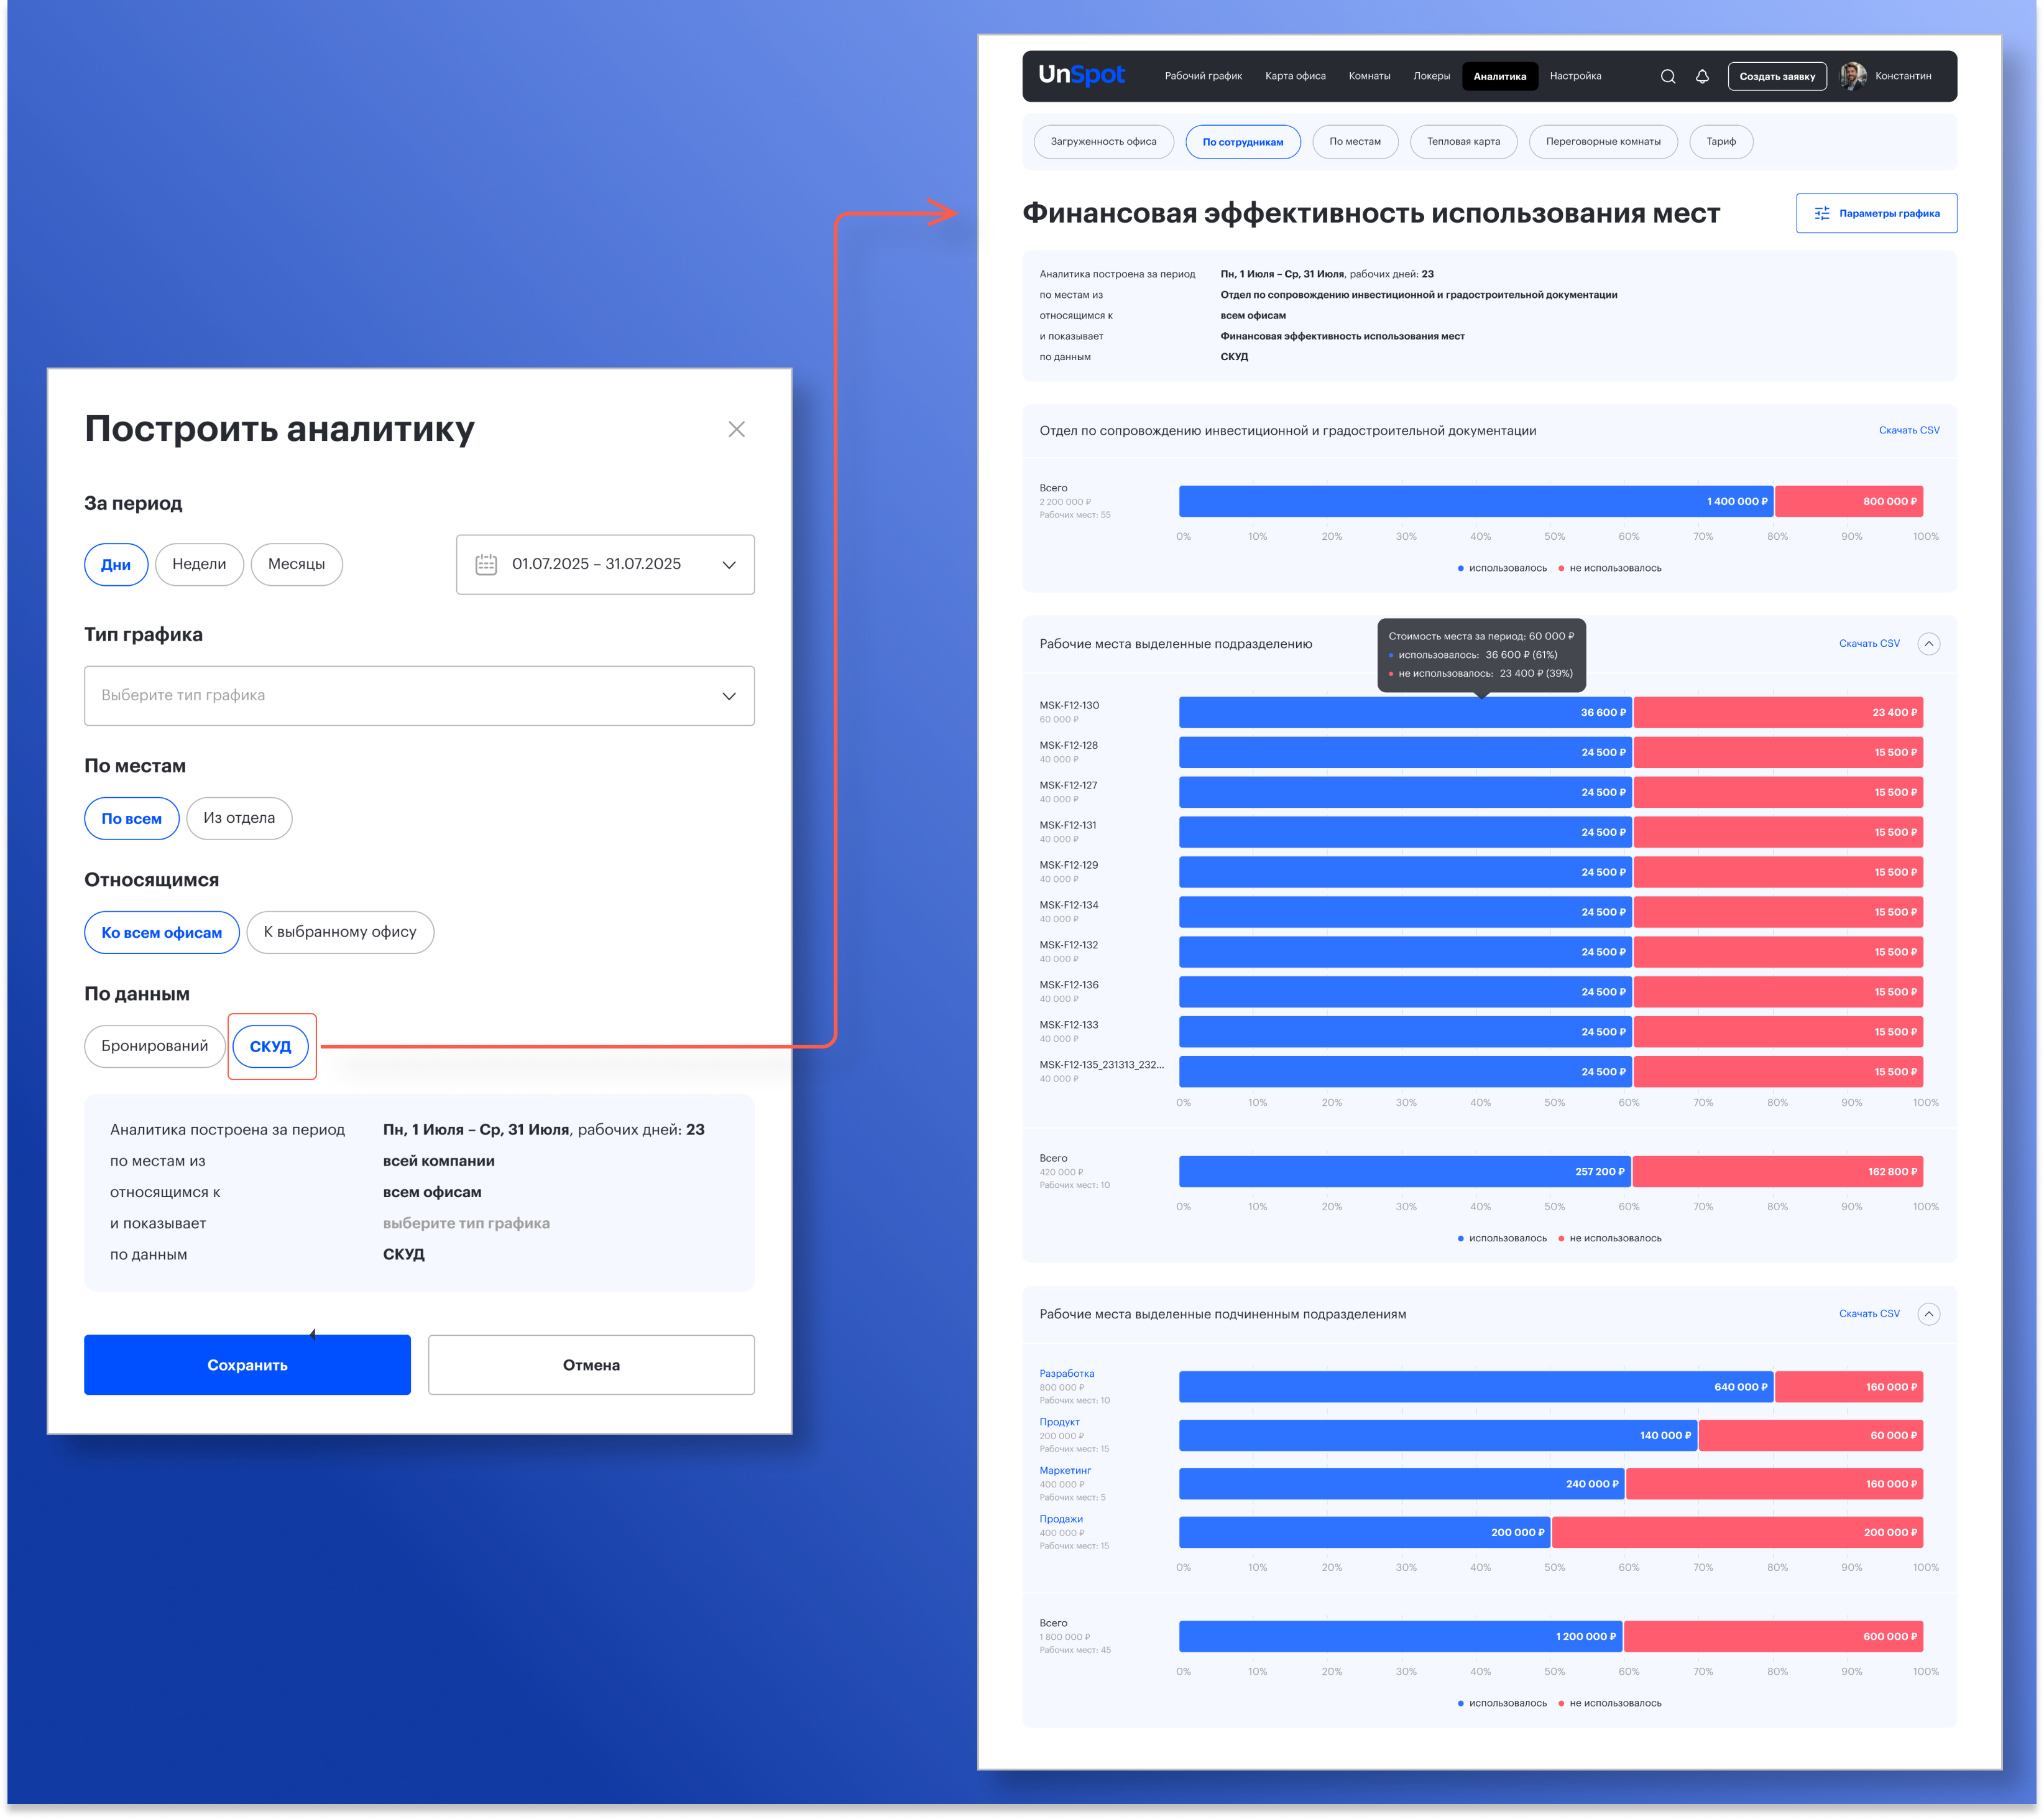
Task: Open notifications via the bell icon
Action: pyautogui.click(x=1702, y=76)
